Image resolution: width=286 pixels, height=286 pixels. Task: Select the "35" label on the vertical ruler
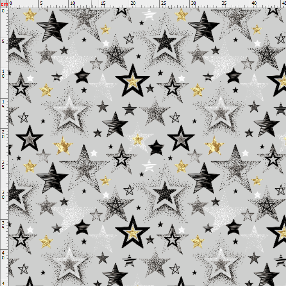(x=3, y=225)
